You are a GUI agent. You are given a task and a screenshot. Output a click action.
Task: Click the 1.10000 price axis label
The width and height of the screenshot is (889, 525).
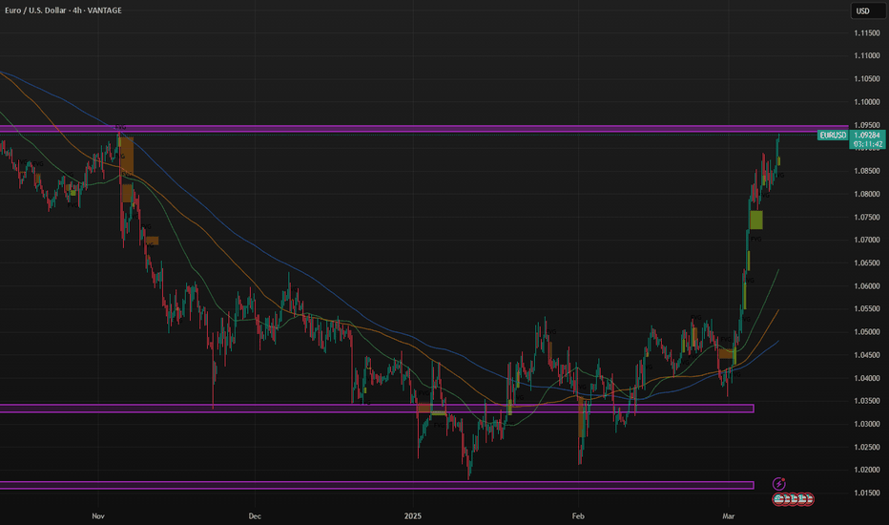867,102
